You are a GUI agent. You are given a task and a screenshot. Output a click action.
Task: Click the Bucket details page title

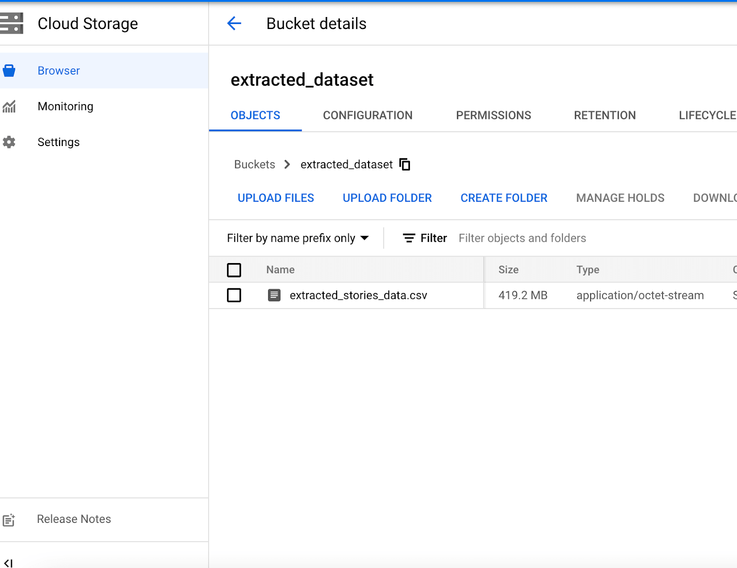point(316,23)
